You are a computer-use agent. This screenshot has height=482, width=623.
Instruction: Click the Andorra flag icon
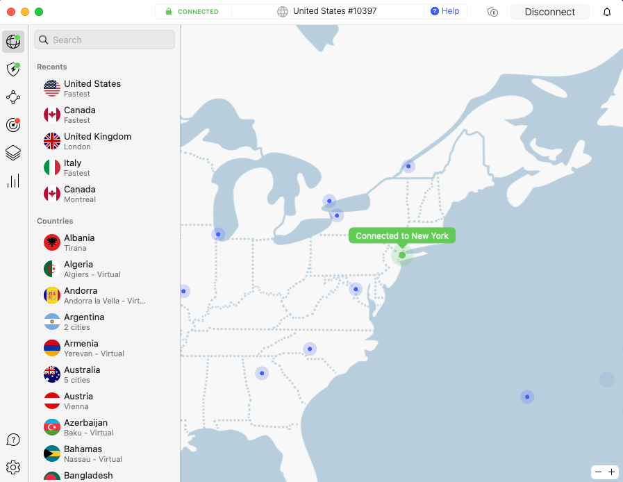[x=52, y=295]
